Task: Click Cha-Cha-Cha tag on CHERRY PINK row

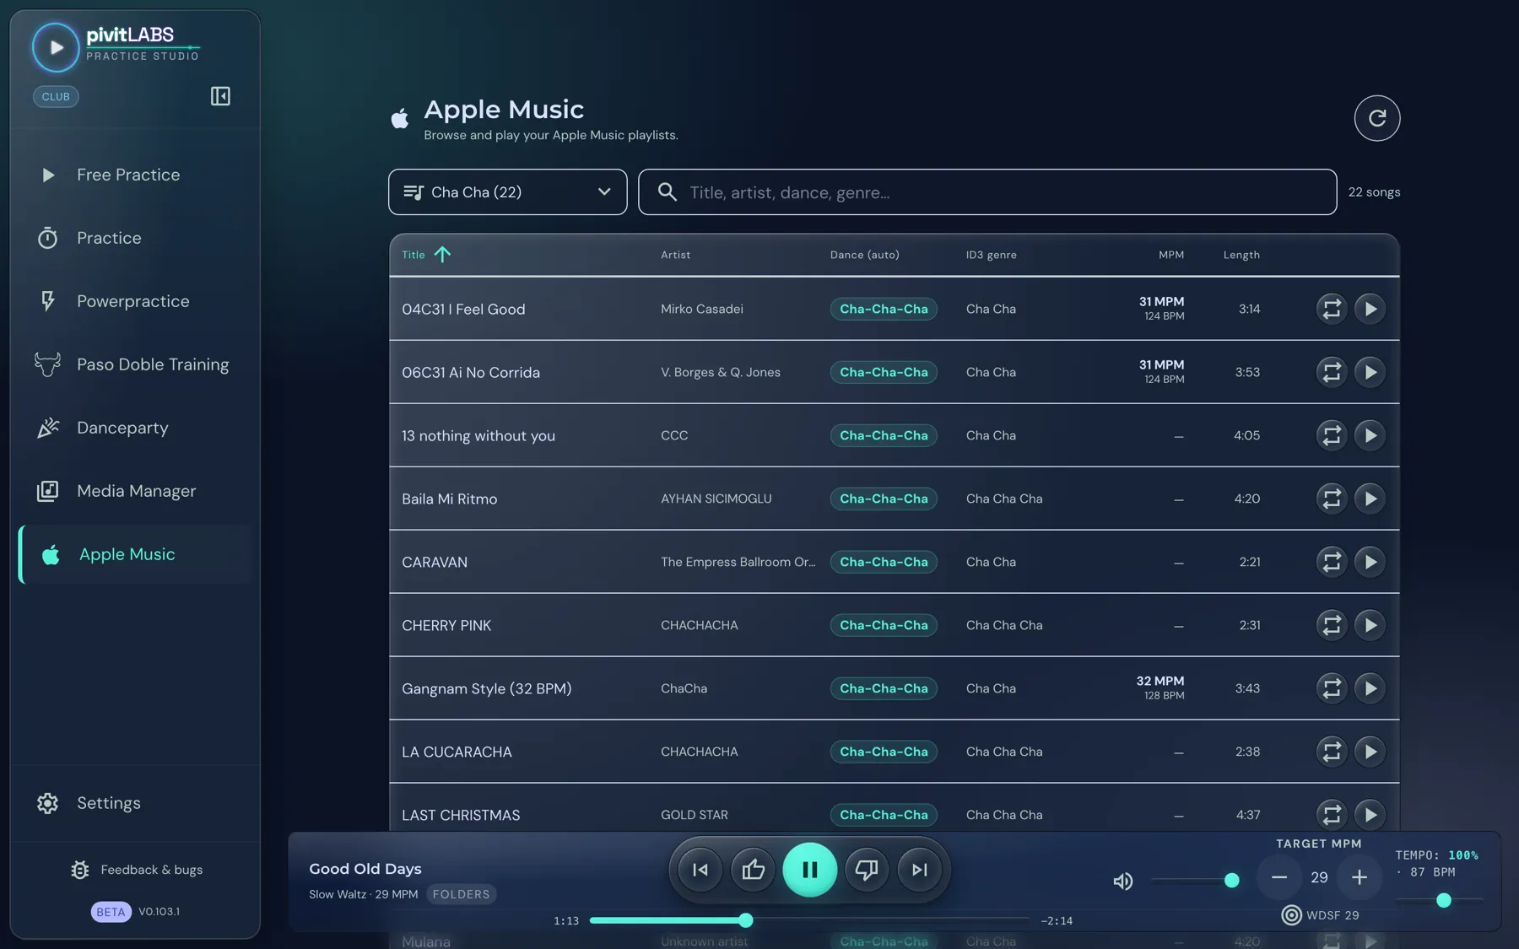Action: (884, 625)
